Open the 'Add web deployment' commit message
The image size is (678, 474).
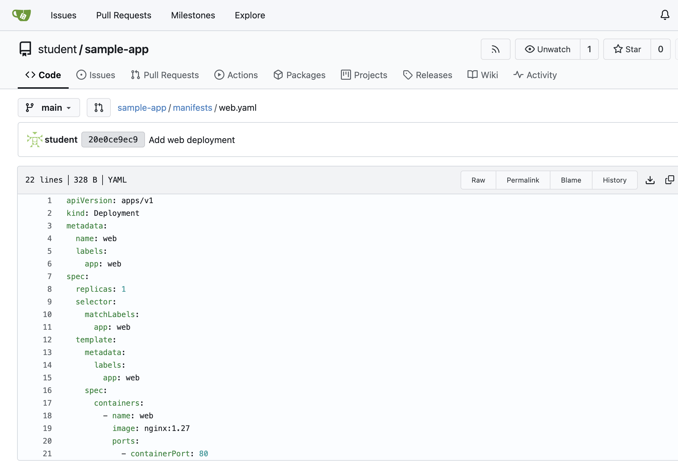[x=192, y=140]
